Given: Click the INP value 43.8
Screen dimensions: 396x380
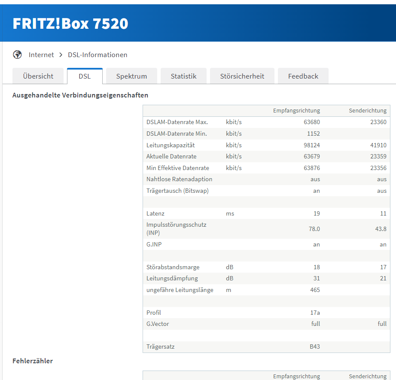Looking at the screenshot, I should coord(381,229).
